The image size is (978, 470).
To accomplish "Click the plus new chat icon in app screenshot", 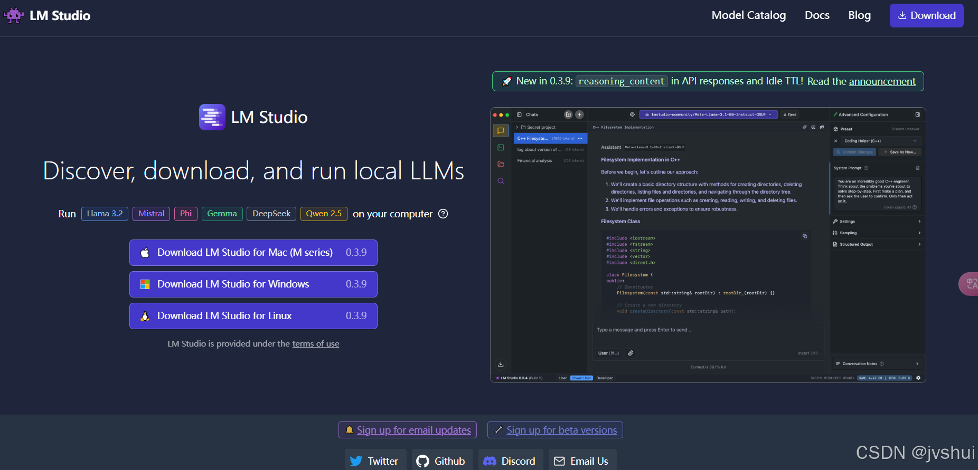I will [579, 114].
